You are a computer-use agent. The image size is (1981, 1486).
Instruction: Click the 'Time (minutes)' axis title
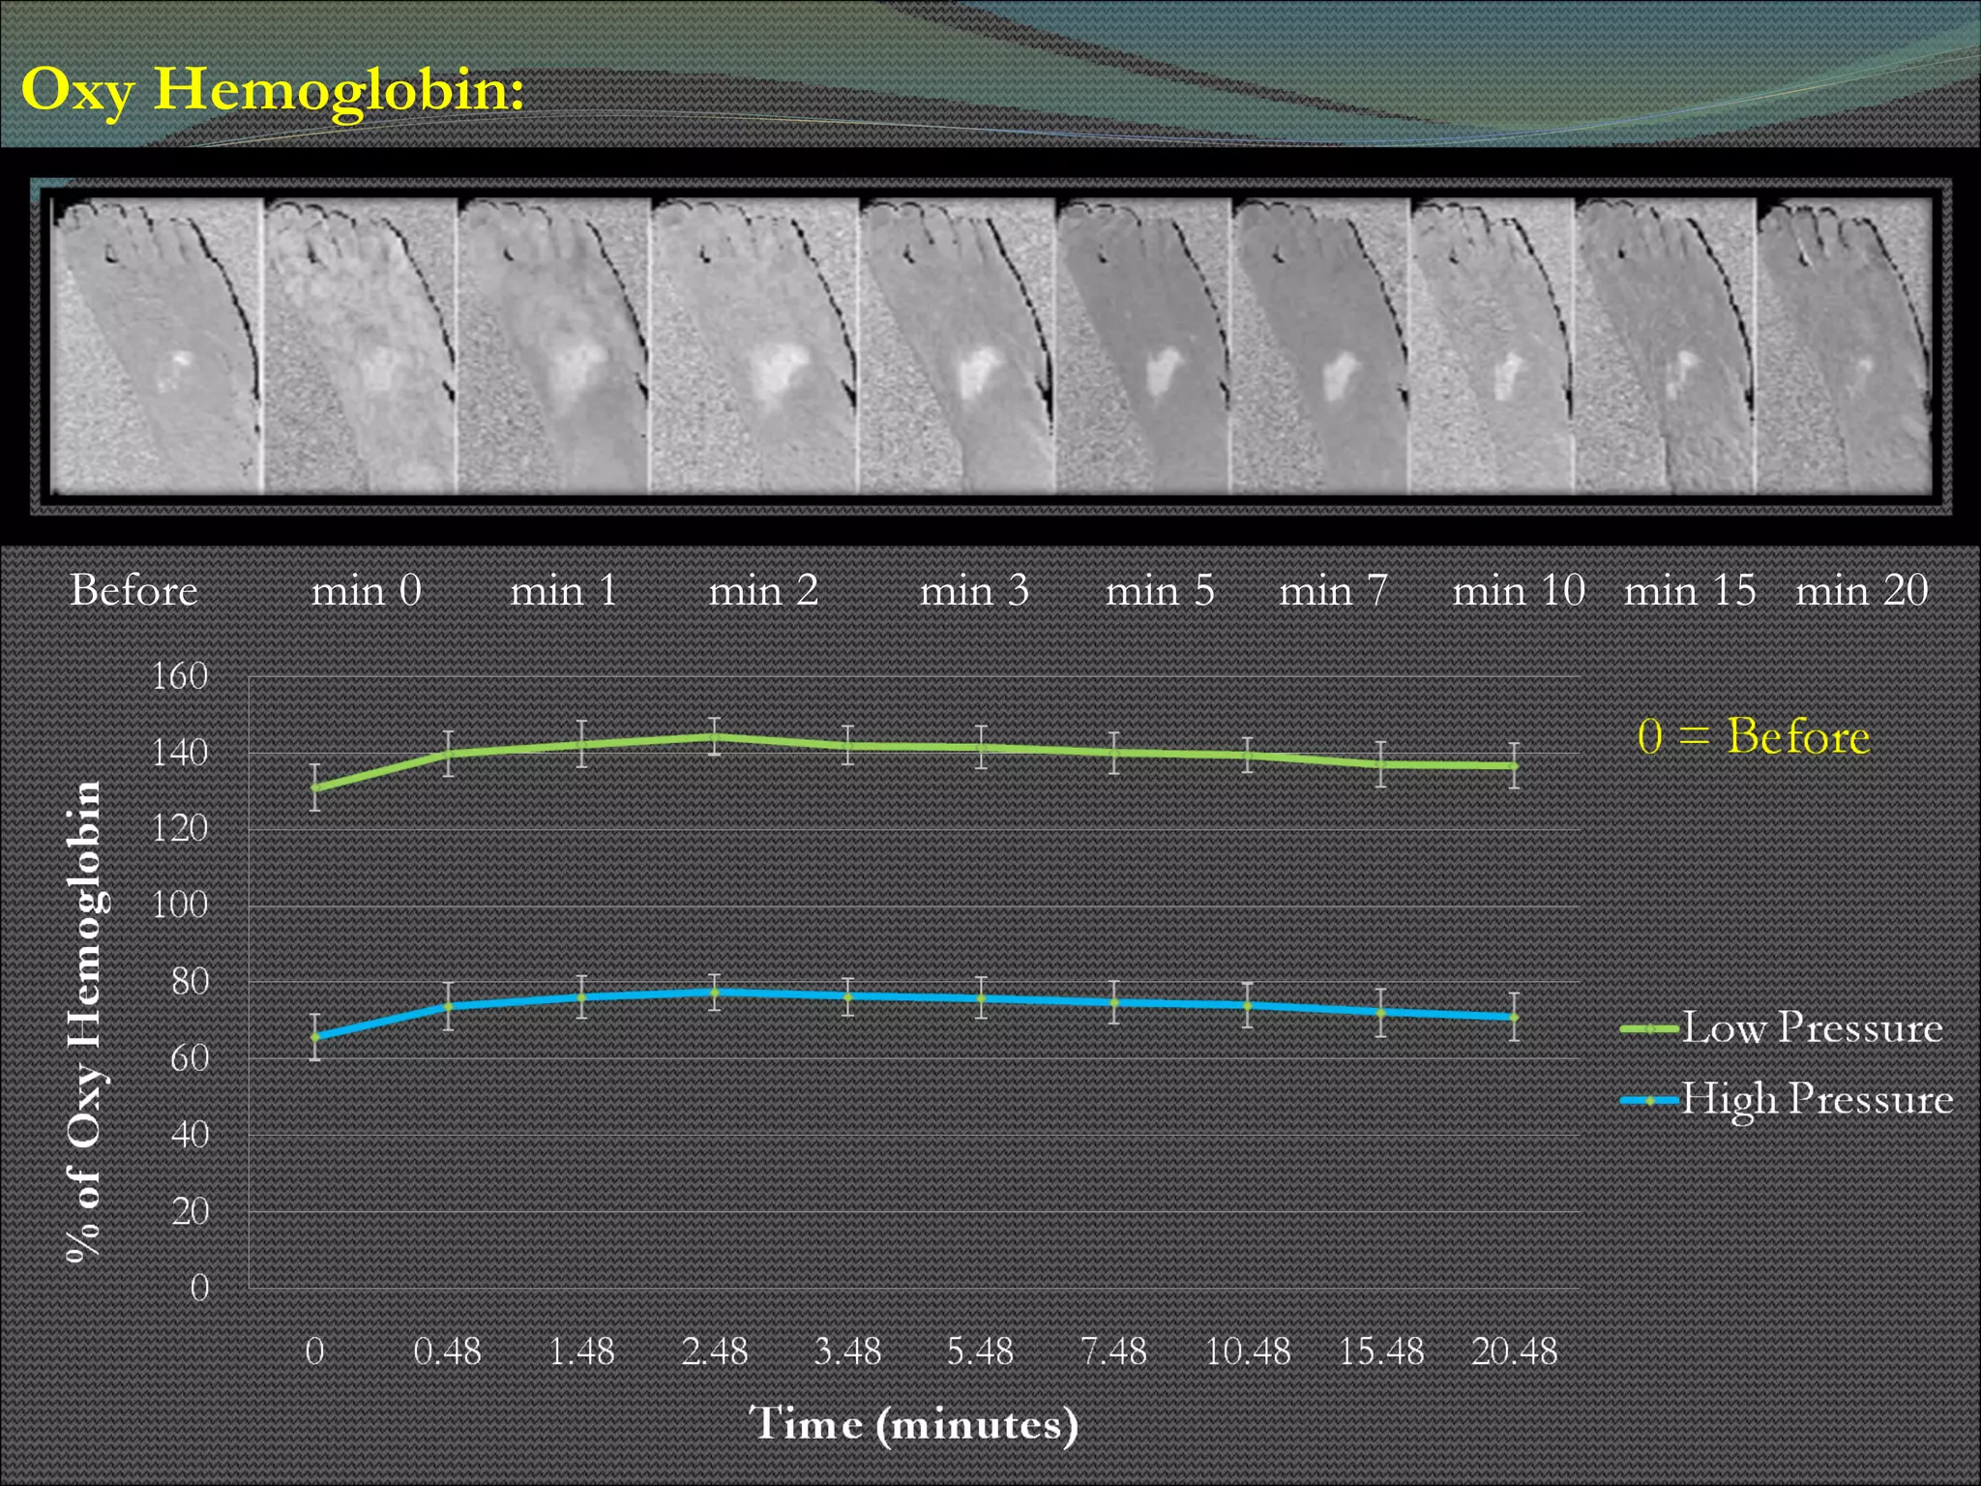point(913,1424)
